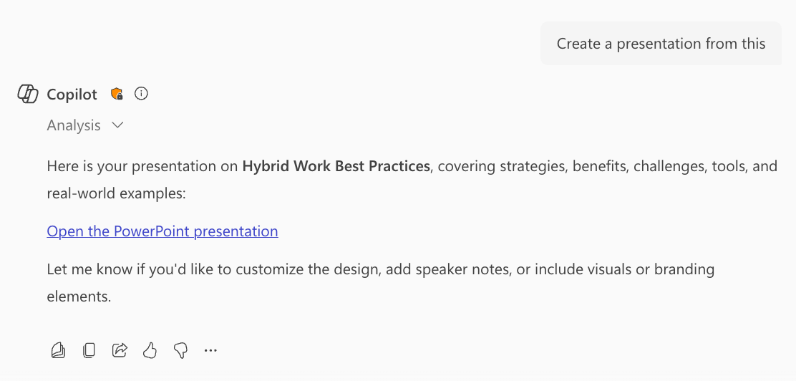Expand the Analysis chevron arrow

pyautogui.click(x=118, y=125)
